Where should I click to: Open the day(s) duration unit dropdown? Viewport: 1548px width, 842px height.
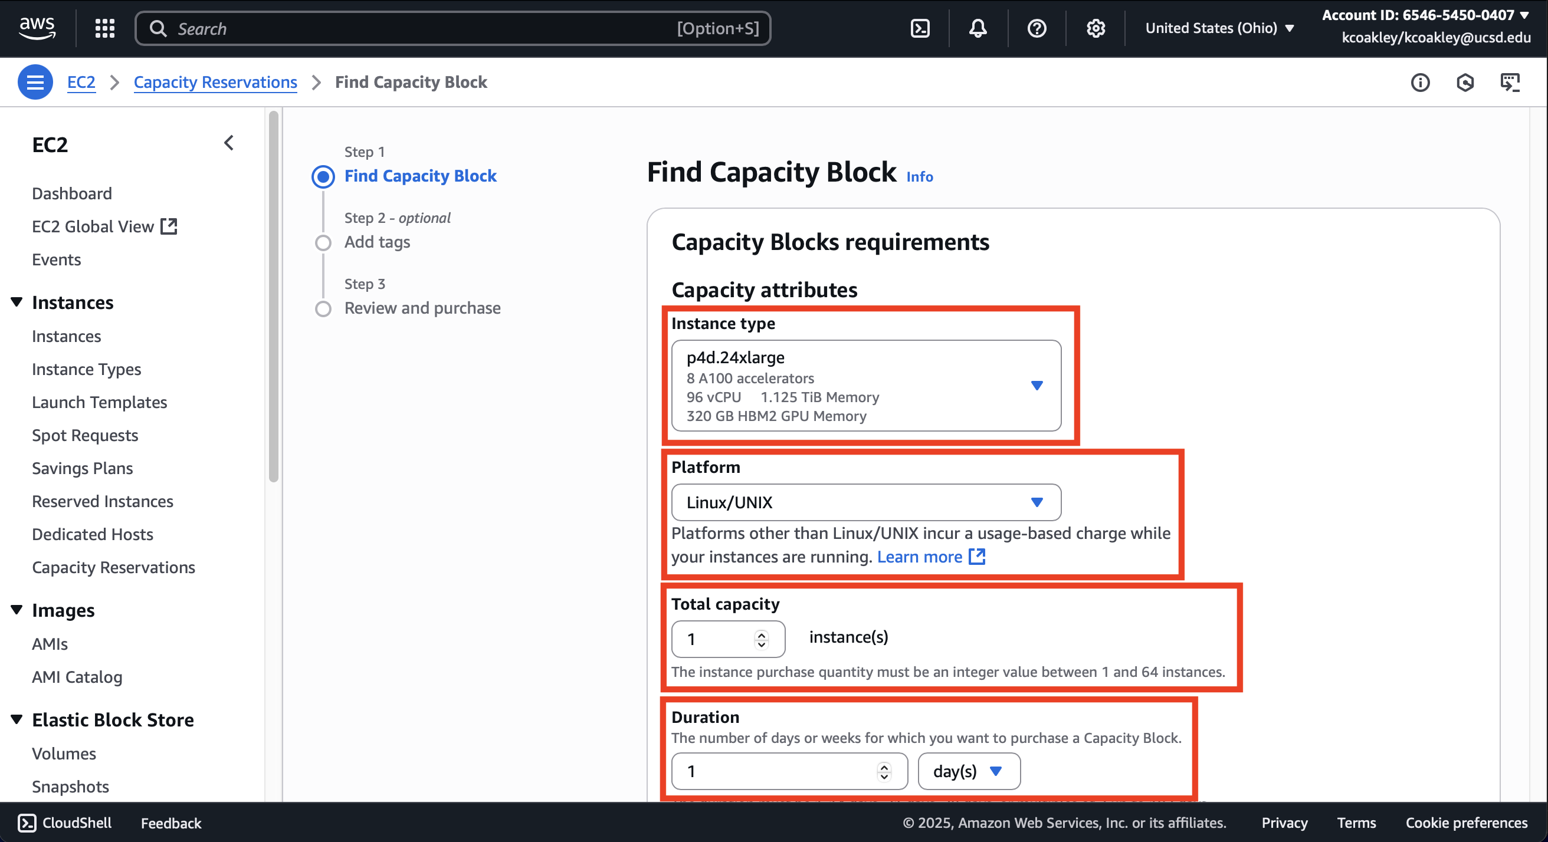pyautogui.click(x=969, y=771)
